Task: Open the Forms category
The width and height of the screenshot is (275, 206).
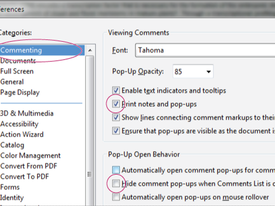Action: (10, 187)
